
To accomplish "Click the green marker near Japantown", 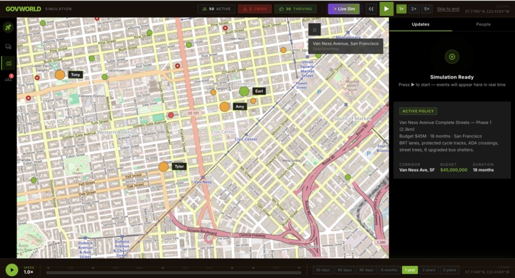I will pyautogui.click(x=104, y=77).
